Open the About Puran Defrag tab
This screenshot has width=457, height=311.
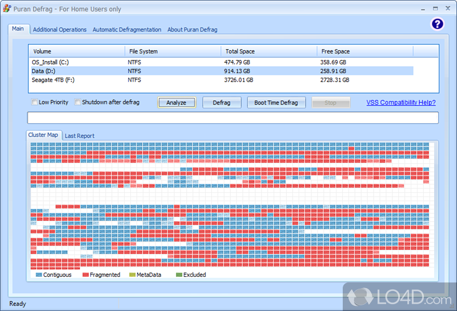tap(192, 30)
